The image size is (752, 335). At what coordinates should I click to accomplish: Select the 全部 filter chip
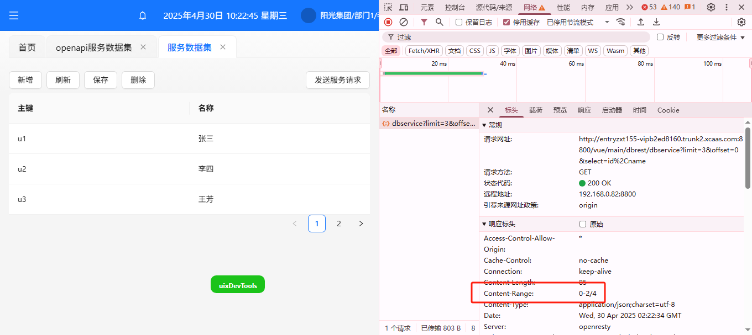pyautogui.click(x=391, y=51)
